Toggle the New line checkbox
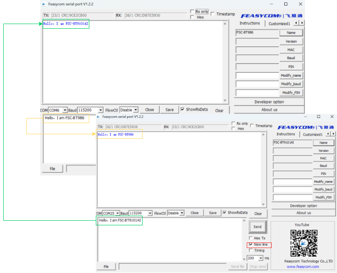 (250, 244)
